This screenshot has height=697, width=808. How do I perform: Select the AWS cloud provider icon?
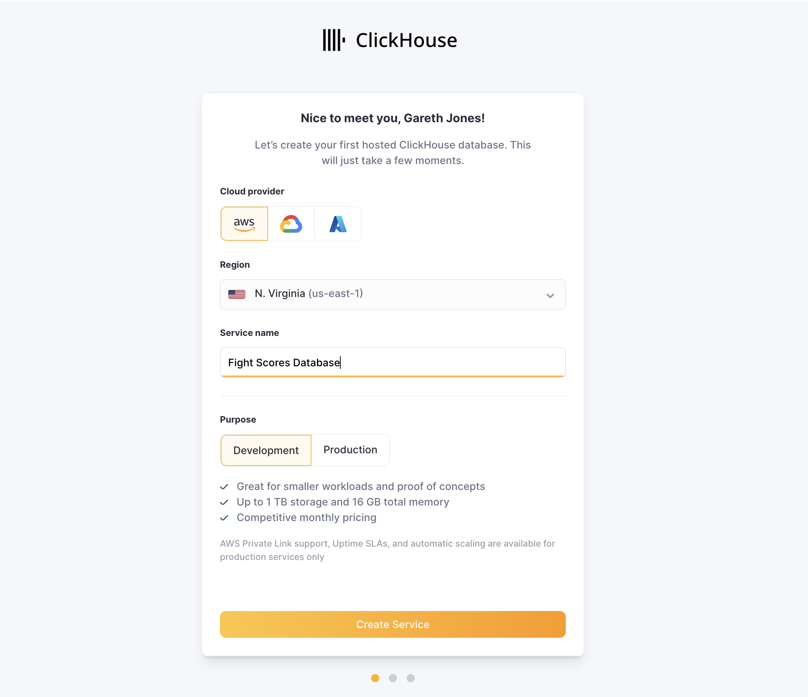[x=244, y=223]
